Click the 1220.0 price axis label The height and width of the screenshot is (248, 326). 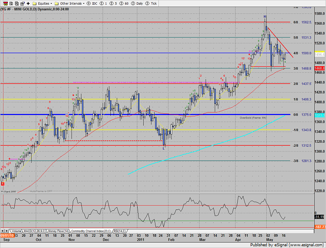point(320,191)
